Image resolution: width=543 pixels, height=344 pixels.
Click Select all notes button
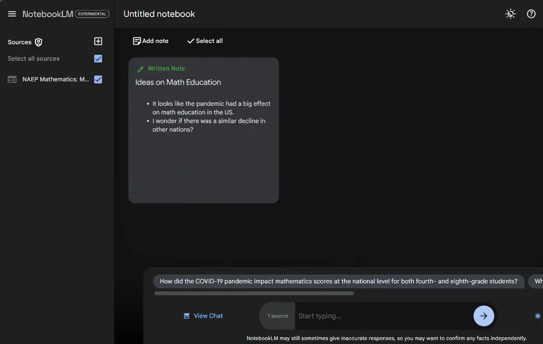(x=205, y=41)
